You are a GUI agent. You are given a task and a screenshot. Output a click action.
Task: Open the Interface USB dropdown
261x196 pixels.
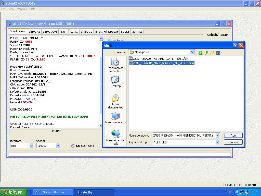pos(31,146)
